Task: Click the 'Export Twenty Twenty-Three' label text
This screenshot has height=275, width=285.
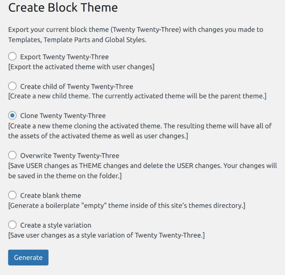Action: tap(64, 57)
